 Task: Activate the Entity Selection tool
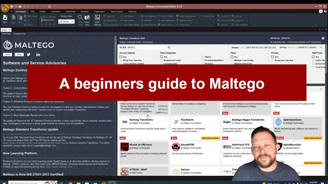coord(97,20)
